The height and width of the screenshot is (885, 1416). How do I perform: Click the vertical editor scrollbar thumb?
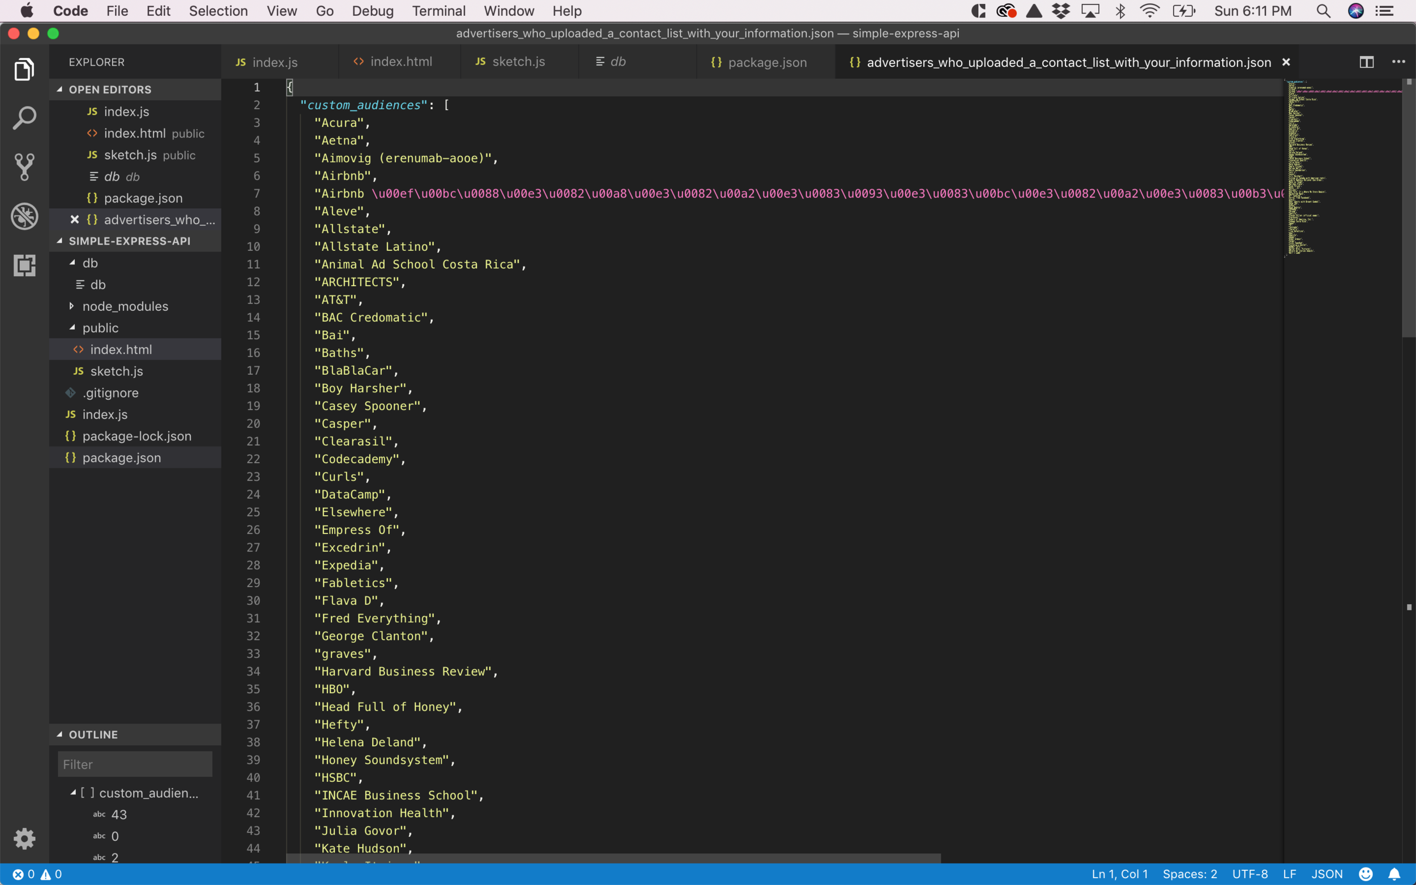1409,208
